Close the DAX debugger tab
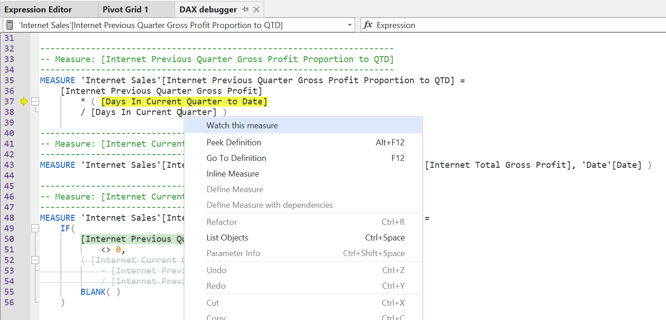The width and height of the screenshot is (666, 320). [x=257, y=10]
